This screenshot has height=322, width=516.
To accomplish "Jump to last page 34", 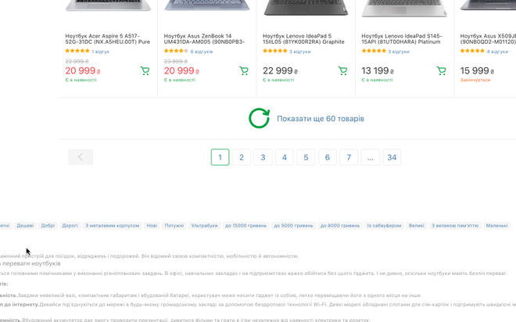I will (x=392, y=157).
